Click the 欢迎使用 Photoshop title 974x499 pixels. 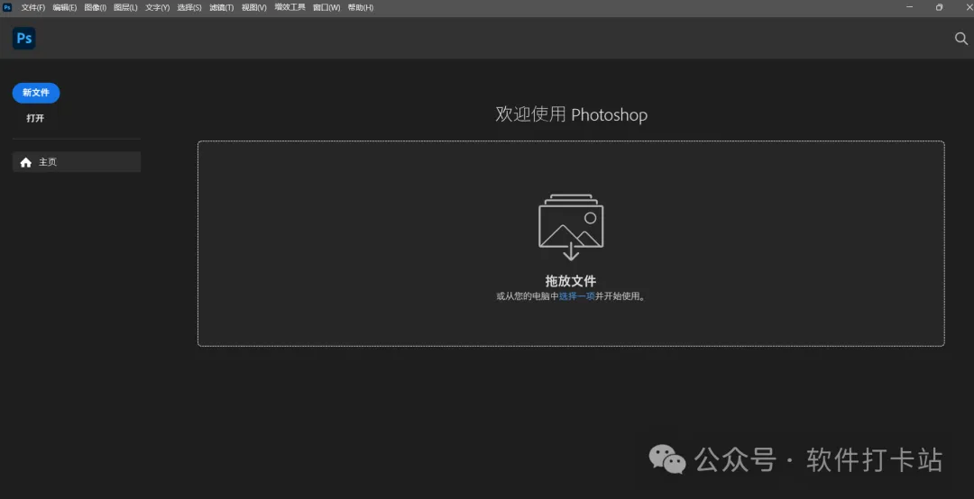pos(572,114)
